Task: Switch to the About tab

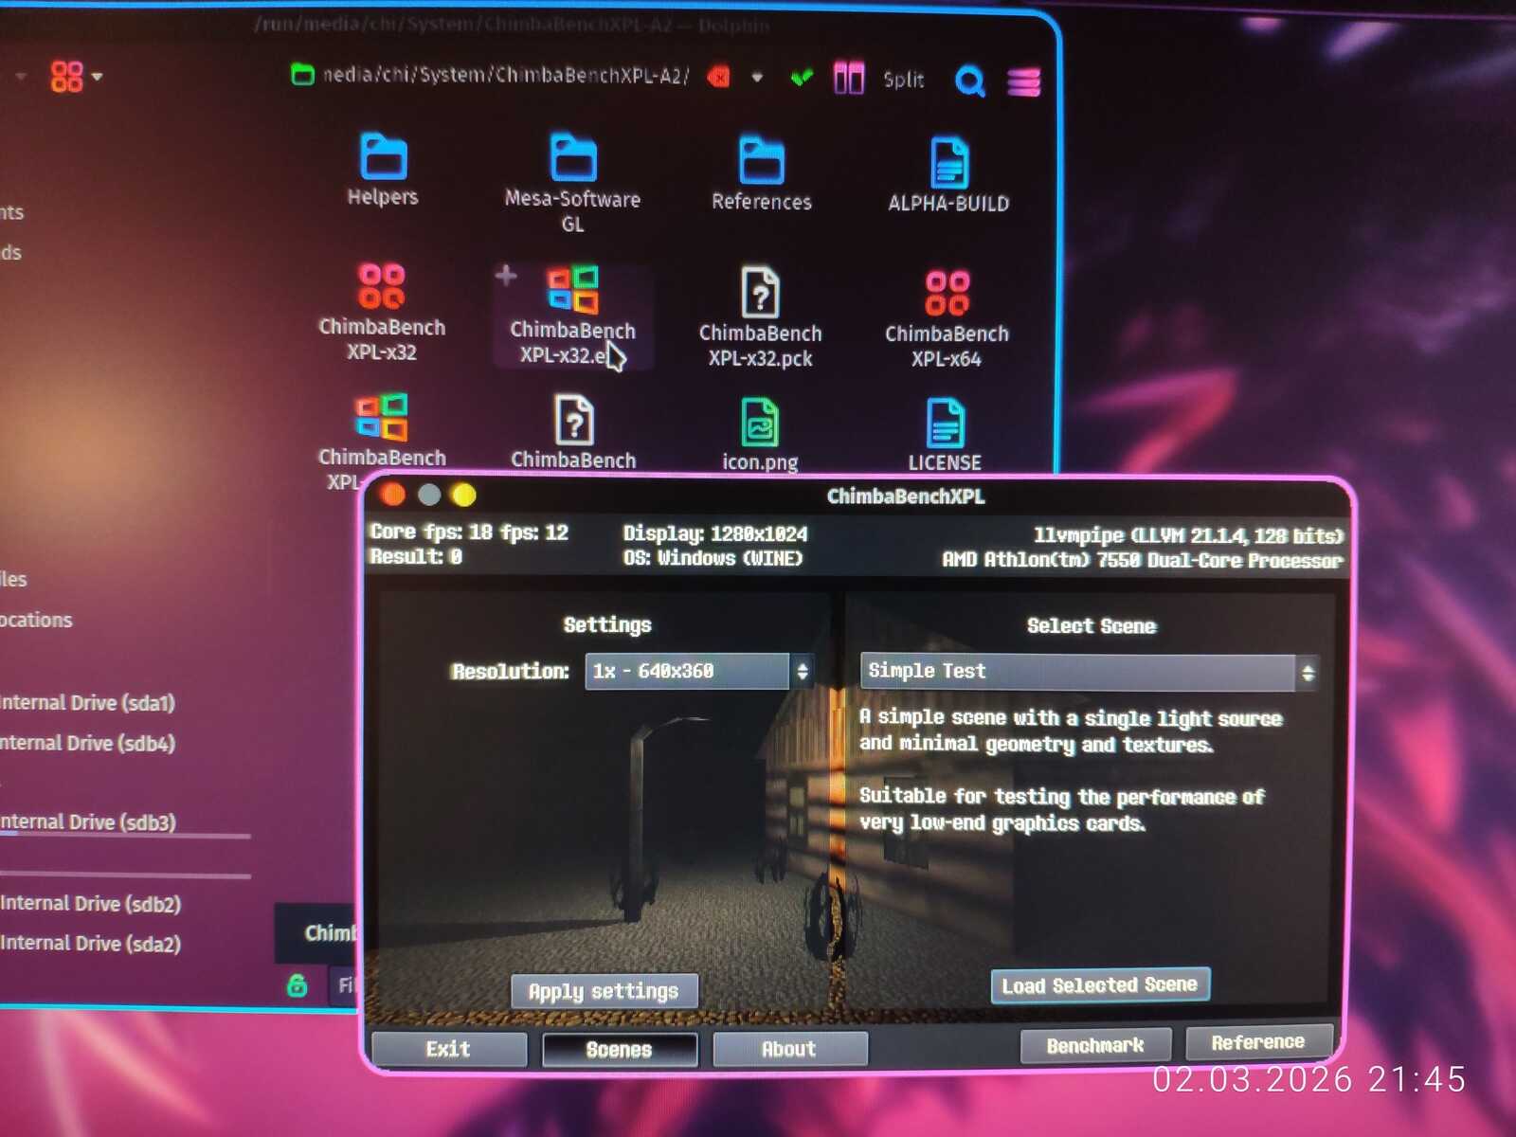Action: tap(789, 1049)
